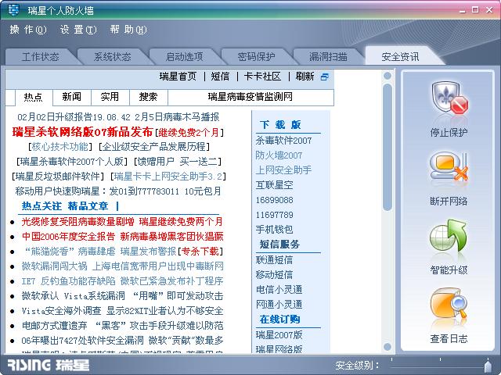
Task: Open article 中国2006年度安全报告
Action: (68, 236)
